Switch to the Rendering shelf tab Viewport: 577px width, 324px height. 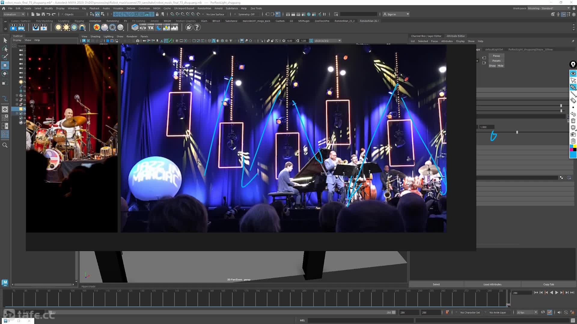coord(113,21)
